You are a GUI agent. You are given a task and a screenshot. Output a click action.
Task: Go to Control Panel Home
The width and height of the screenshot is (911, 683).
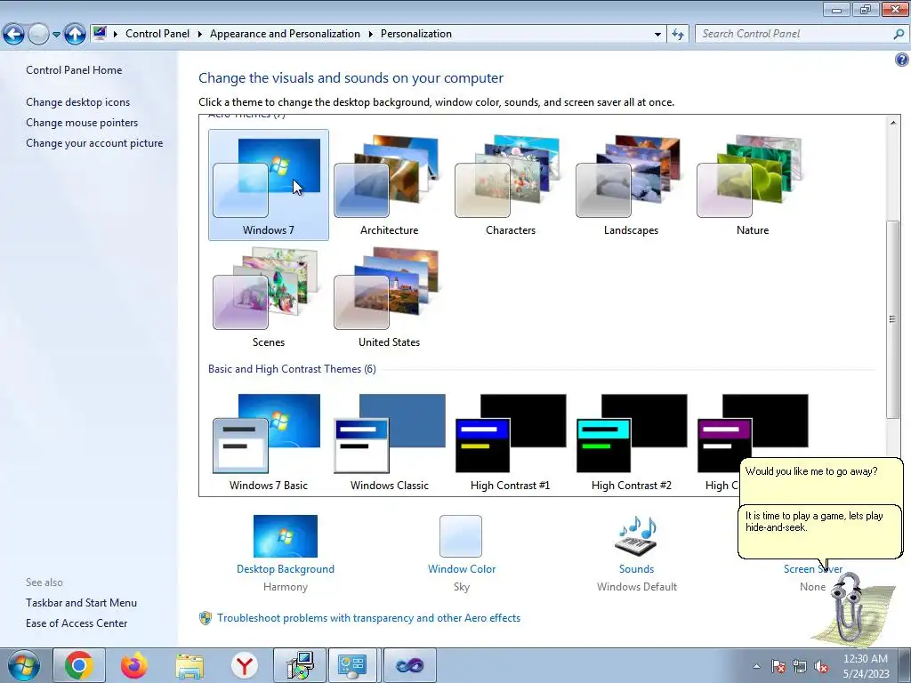pyautogui.click(x=74, y=70)
